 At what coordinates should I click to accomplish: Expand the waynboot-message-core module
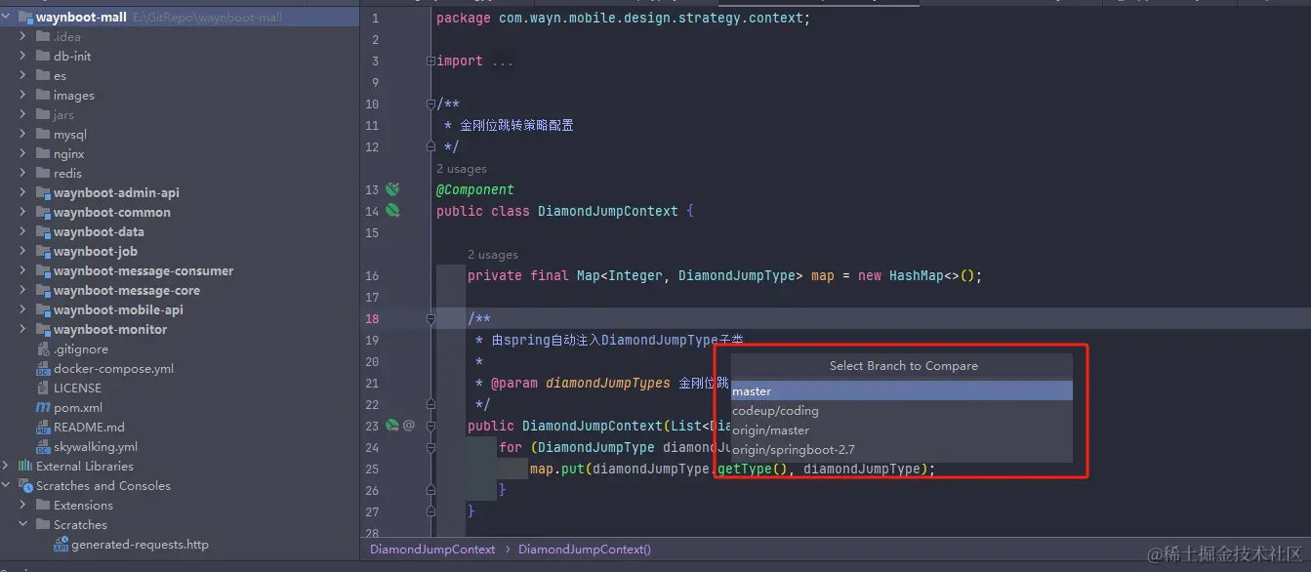22,290
